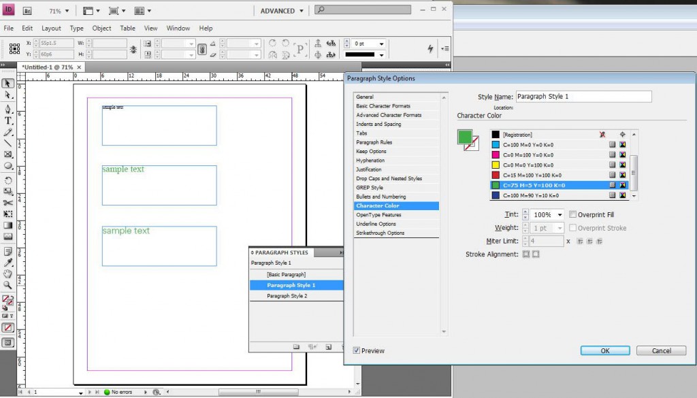Open Adobe Bridge with the Br icon
Viewport: 697px width, 398px height.
[x=27, y=11]
